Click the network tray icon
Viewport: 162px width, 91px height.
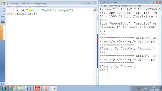142,88
